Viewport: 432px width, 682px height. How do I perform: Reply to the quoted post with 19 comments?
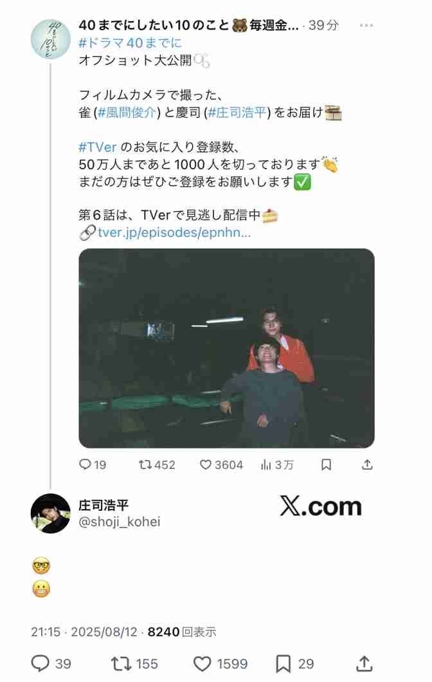pyautogui.click(x=92, y=465)
